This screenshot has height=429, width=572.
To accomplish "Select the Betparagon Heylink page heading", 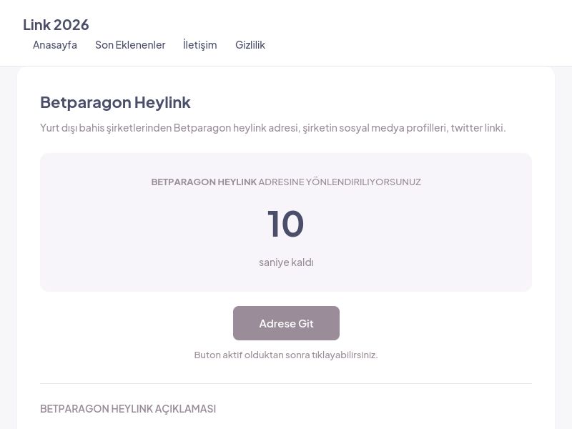I will tap(115, 102).
